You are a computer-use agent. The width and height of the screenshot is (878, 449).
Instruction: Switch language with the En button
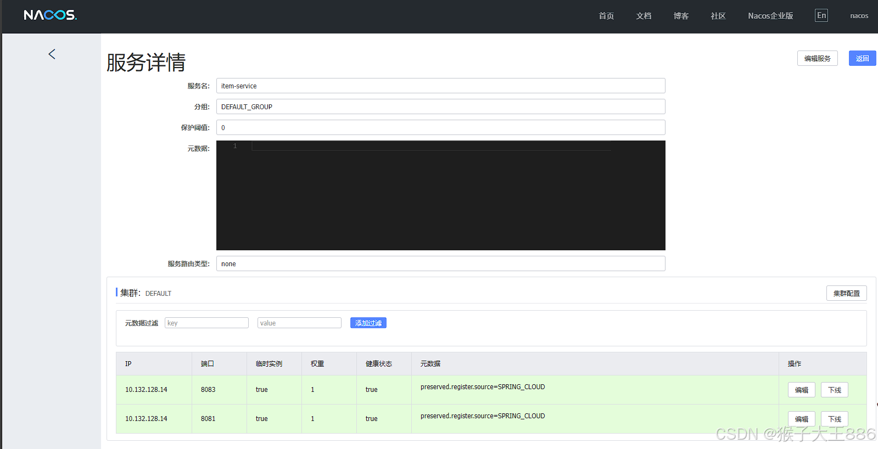821,15
